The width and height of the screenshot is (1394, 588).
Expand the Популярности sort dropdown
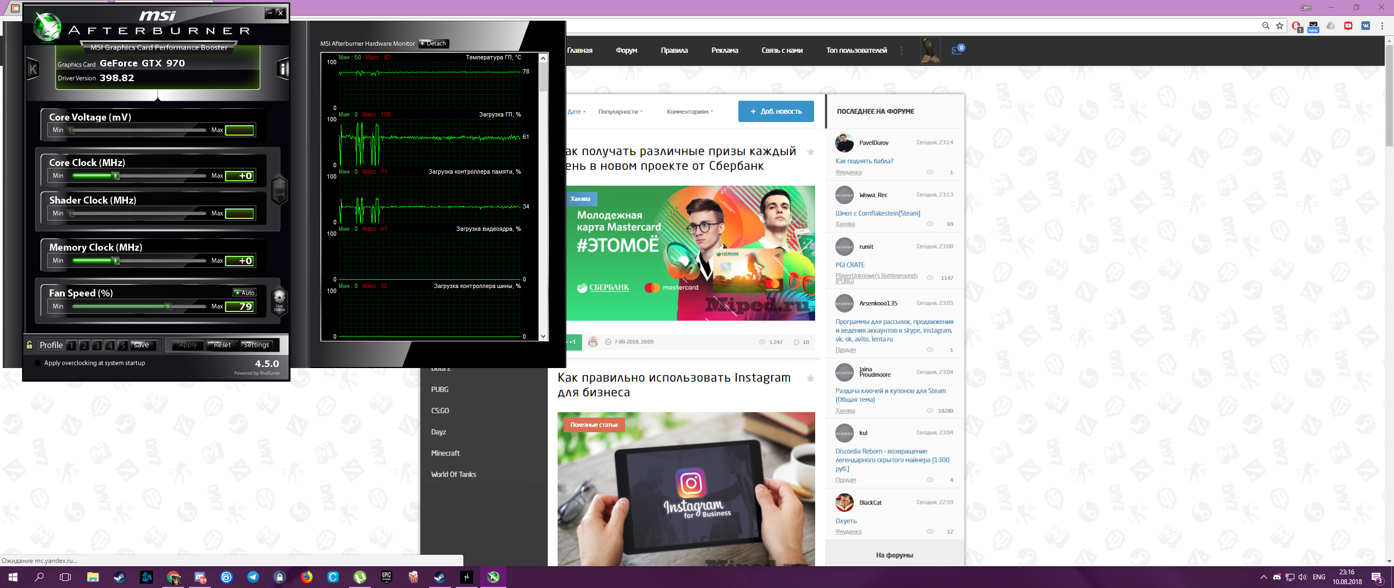coord(620,112)
